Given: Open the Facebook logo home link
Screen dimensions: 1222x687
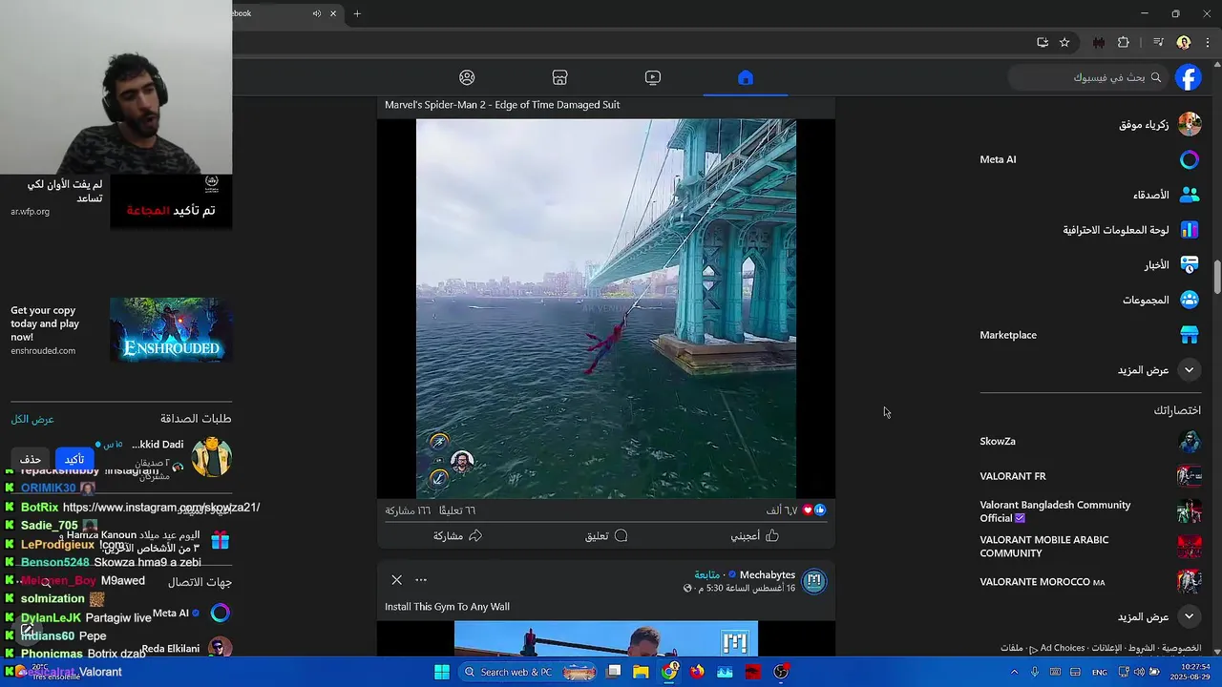Looking at the screenshot, I should click(x=1189, y=77).
